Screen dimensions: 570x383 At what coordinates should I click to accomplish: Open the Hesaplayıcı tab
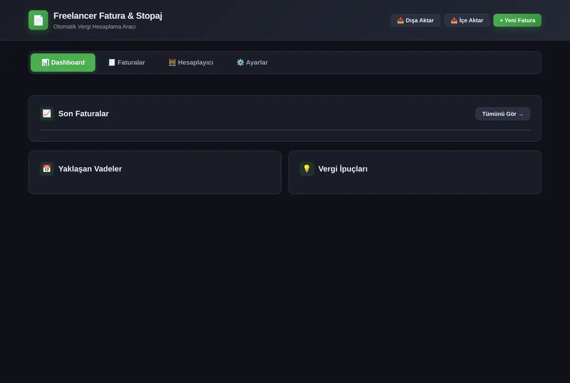click(x=191, y=62)
